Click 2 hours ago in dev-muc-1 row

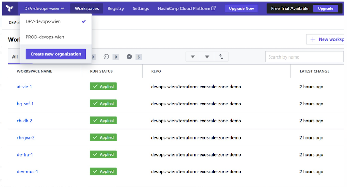[x=311, y=171]
